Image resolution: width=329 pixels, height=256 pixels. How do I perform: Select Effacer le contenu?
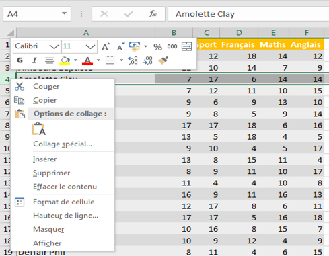point(63,187)
